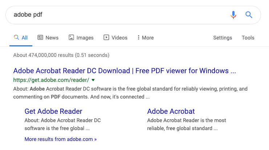Open the search Tools options

click(x=248, y=38)
